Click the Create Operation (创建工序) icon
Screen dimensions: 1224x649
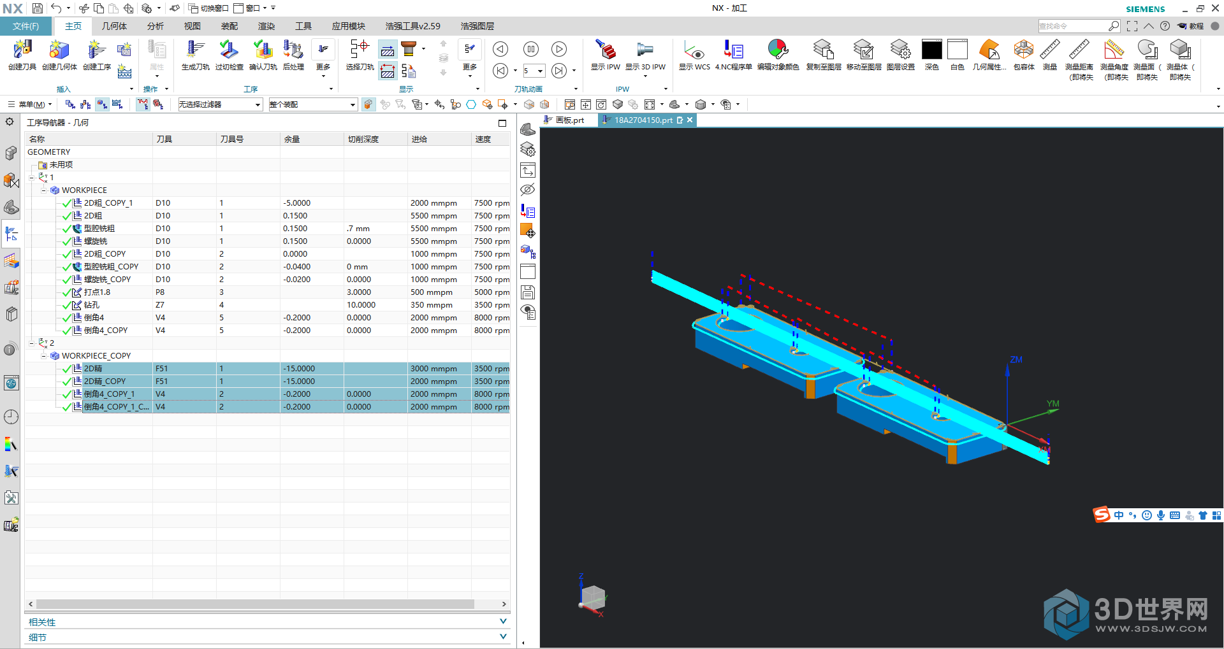tap(97, 50)
